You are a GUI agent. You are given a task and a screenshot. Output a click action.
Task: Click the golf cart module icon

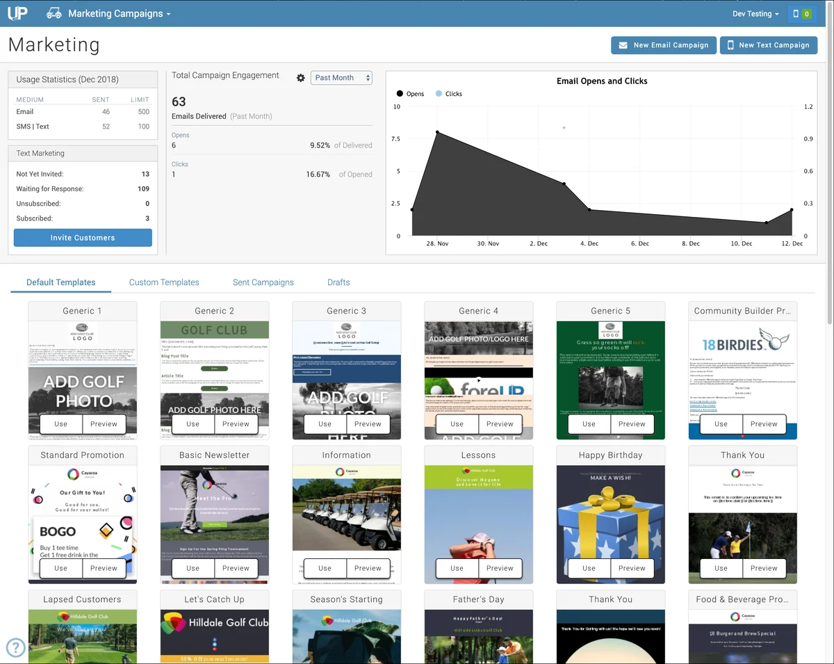click(x=54, y=13)
